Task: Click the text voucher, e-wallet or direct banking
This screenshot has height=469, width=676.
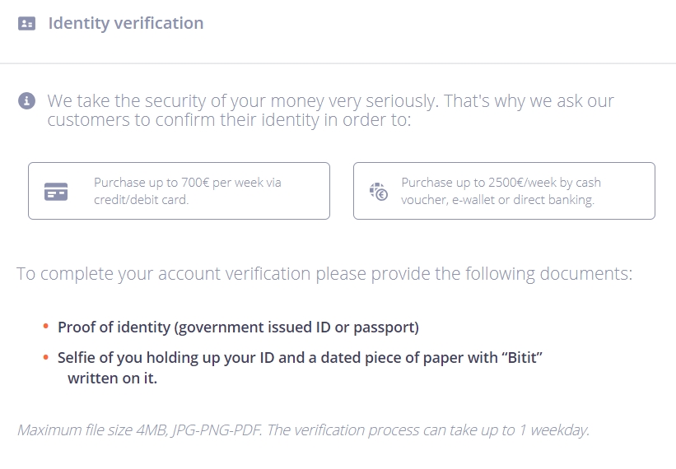Action: 497,200
